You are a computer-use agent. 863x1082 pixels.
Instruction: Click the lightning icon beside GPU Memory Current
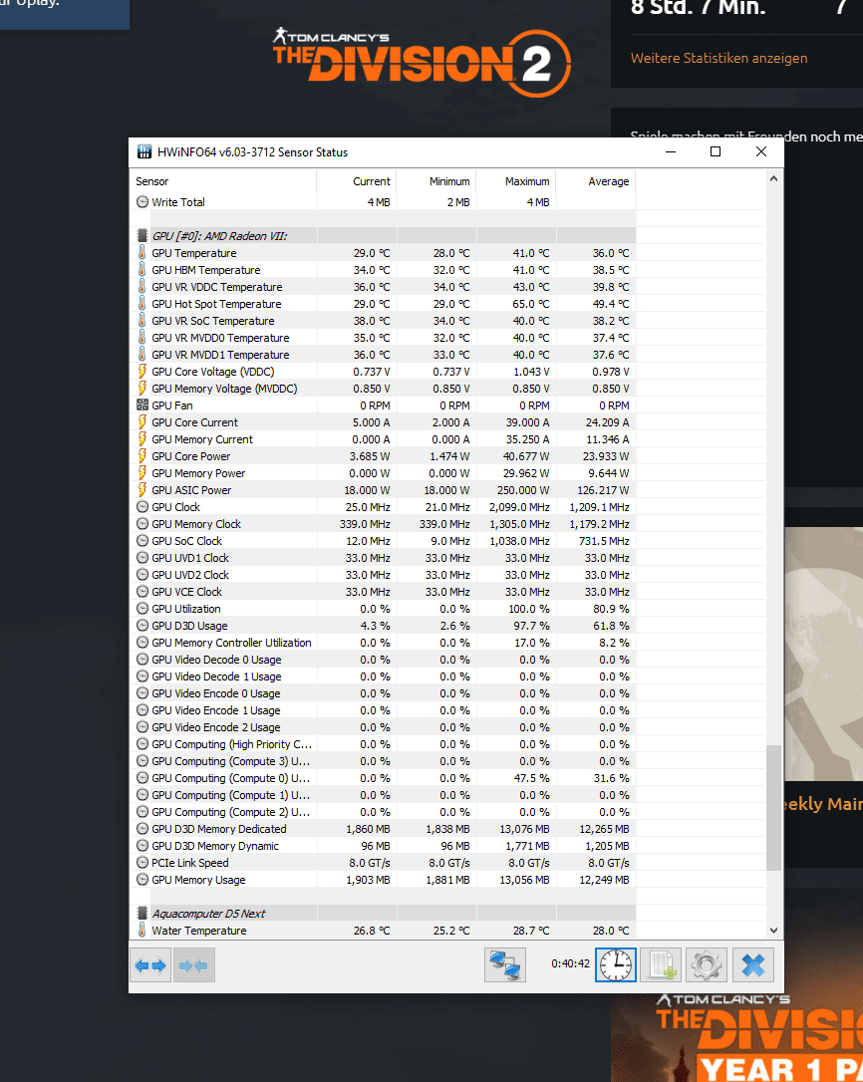143,438
